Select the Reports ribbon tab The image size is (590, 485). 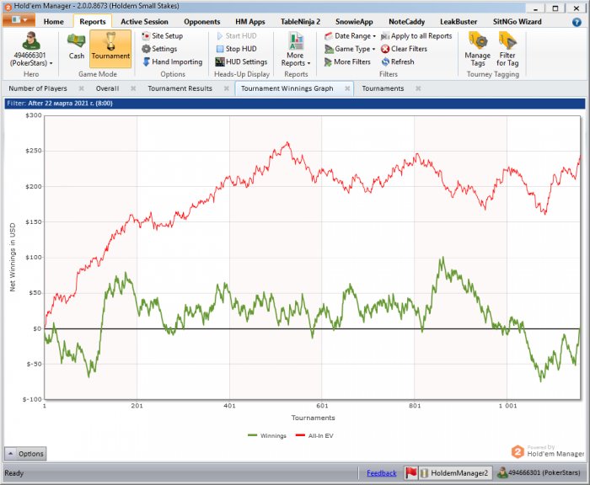93,22
